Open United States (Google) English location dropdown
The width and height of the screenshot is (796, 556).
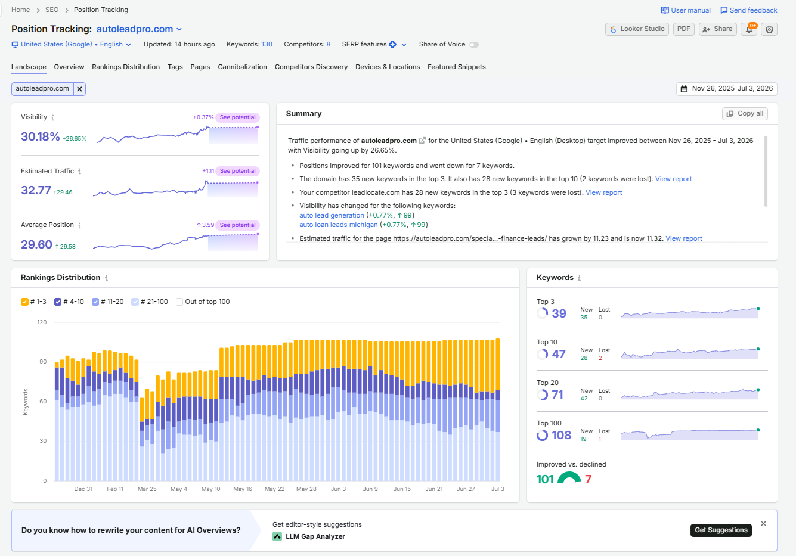72,45
